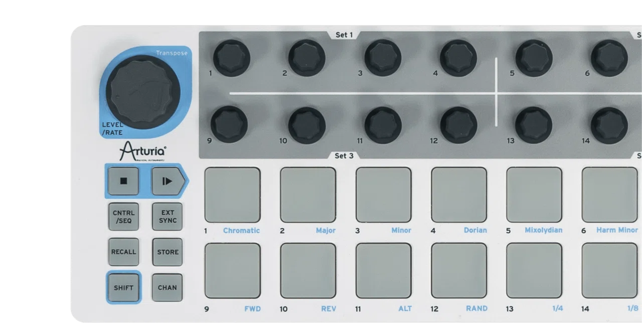The height and width of the screenshot is (336, 642).
Task: Click knob 4 in the top row
Action: click(458, 58)
